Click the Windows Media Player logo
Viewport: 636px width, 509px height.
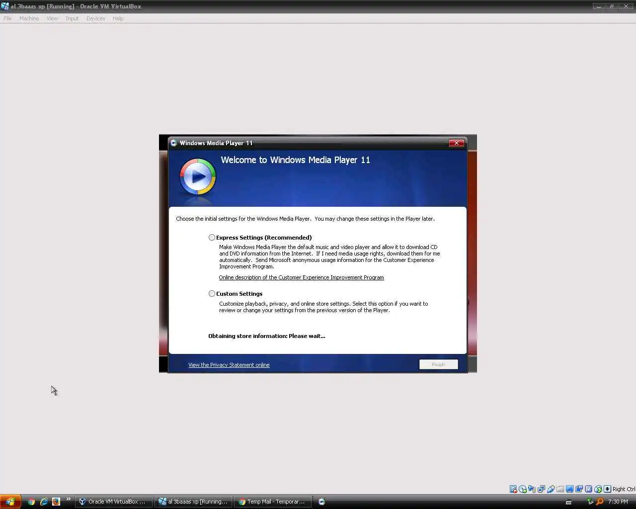(198, 176)
